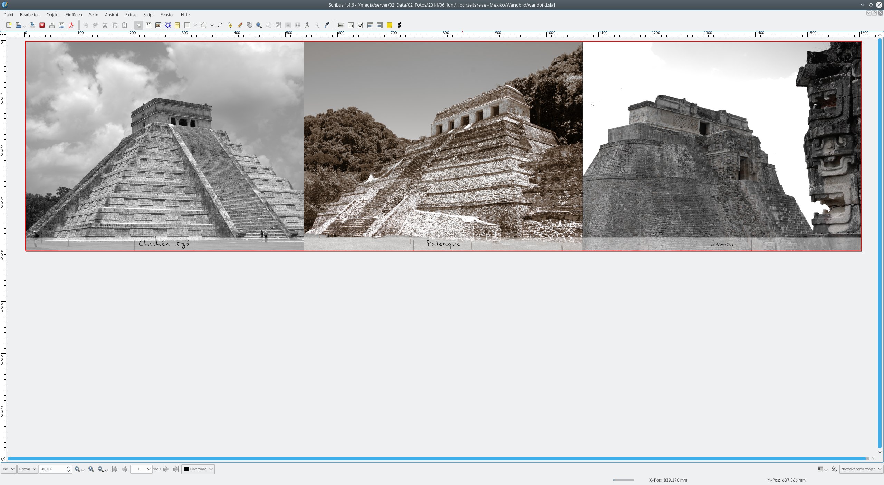Click the Export as PDF icon
This screenshot has width=884, height=485.
(71, 25)
